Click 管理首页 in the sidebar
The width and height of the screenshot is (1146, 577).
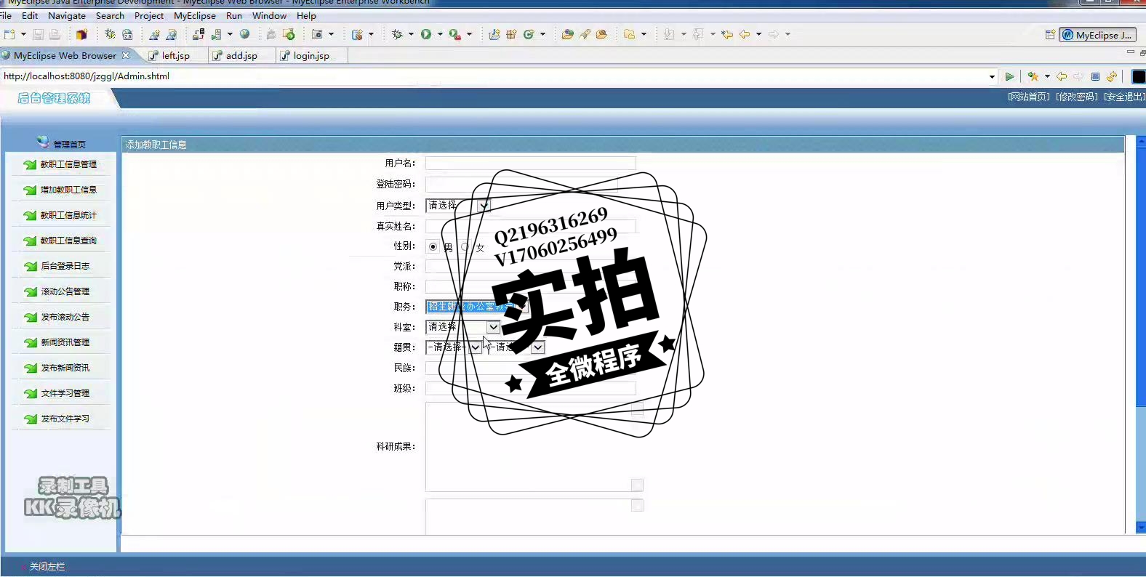(x=70, y=145)
